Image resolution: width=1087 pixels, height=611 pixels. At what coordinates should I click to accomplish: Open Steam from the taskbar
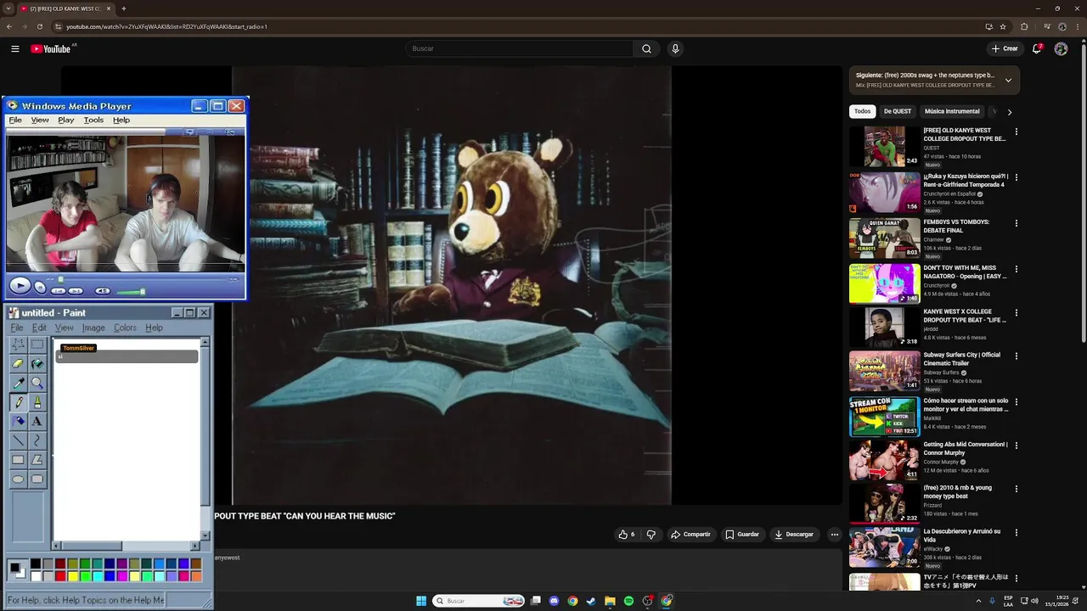click(x=591, y=601)
